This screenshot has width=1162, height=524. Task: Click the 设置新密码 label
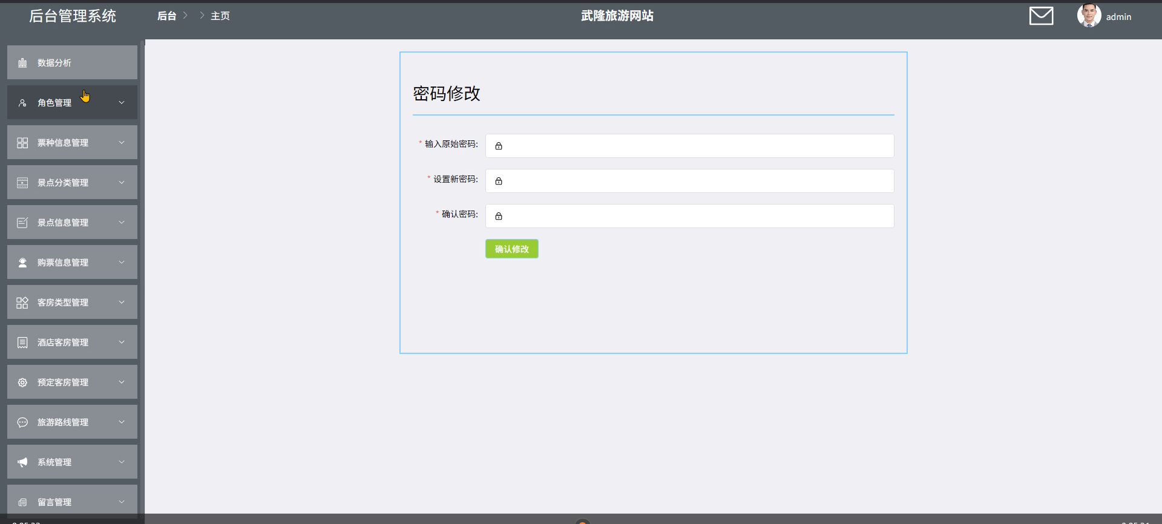click(x=455, y=179)
